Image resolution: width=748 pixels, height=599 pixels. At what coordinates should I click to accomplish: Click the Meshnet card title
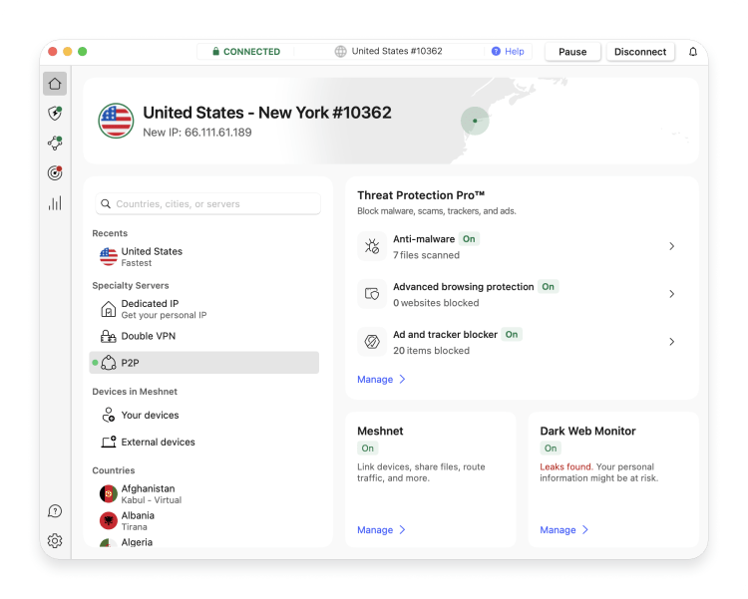click(380, 431)
